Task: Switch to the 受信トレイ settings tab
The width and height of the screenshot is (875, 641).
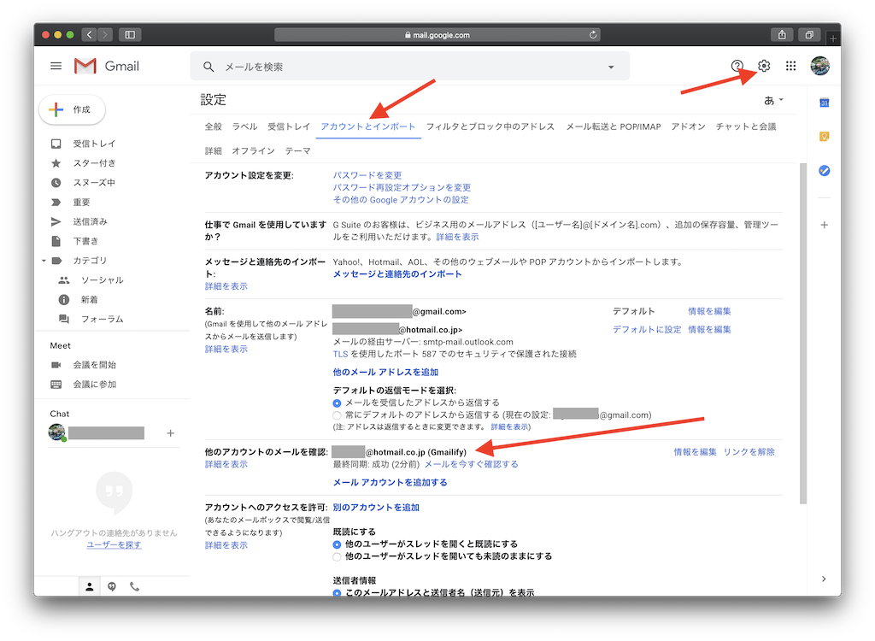Action: click(x=289, y=126)
